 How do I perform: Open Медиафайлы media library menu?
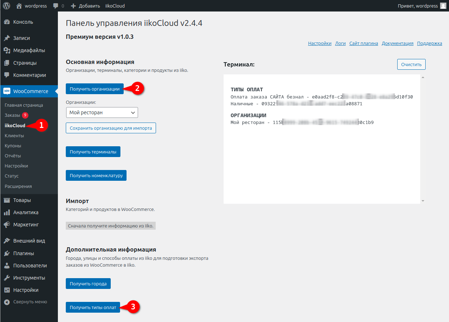click(x=29, y=50)
